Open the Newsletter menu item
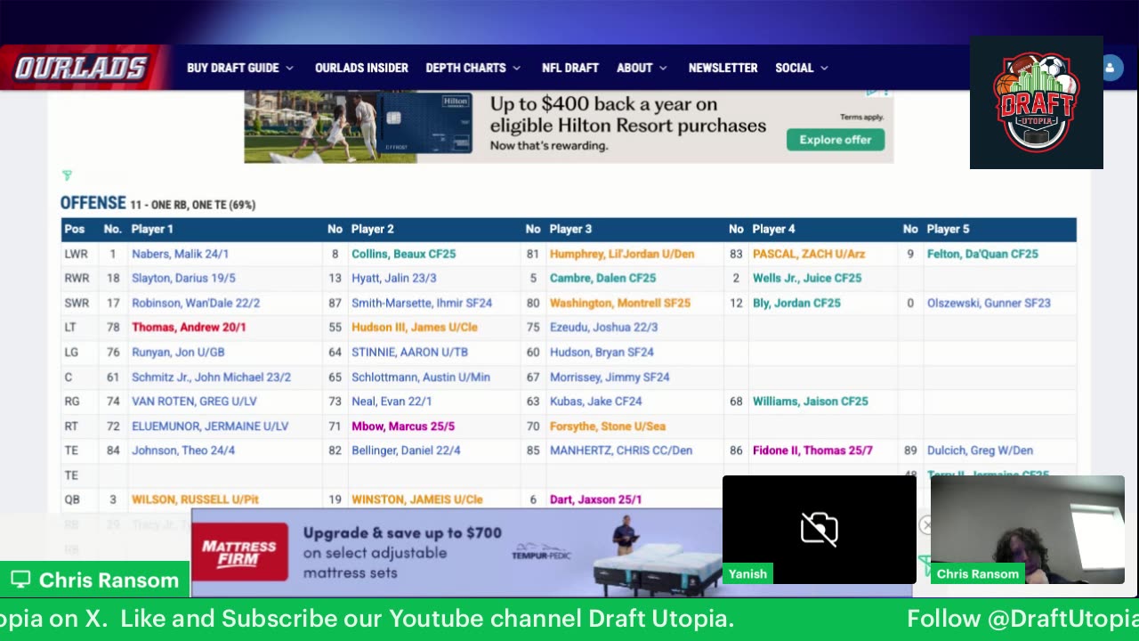The height and width of the screenshot is (641, 1139). click(x=723, y=68)
